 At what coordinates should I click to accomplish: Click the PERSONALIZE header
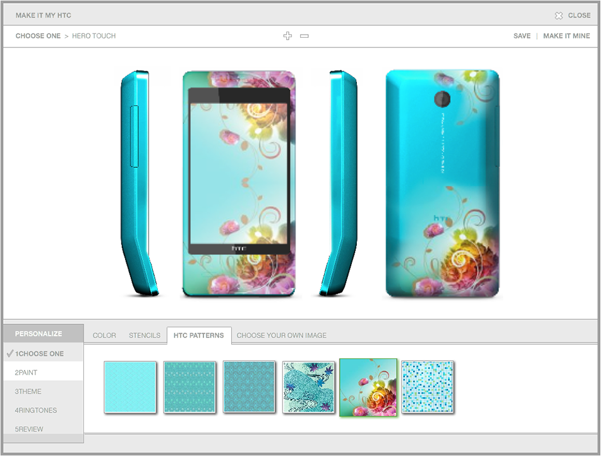[44, 334]
